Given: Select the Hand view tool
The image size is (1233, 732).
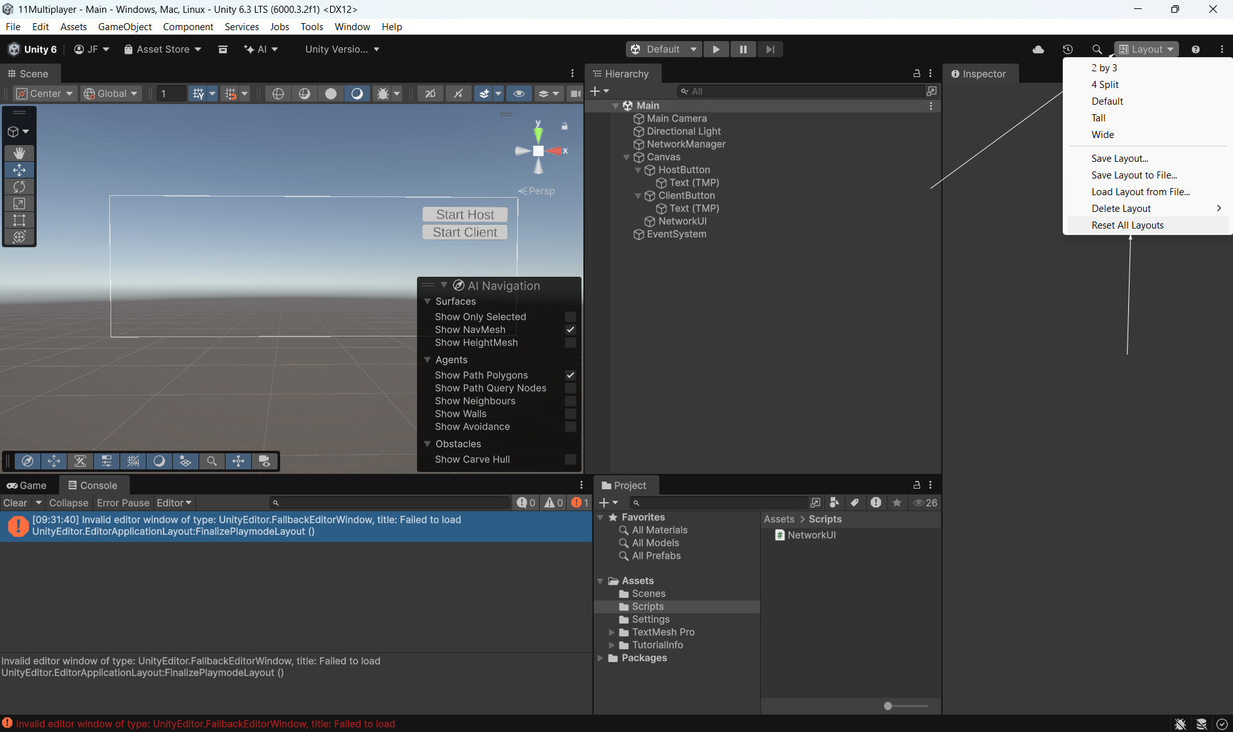Looking at the screenshot, I should 19,153.
